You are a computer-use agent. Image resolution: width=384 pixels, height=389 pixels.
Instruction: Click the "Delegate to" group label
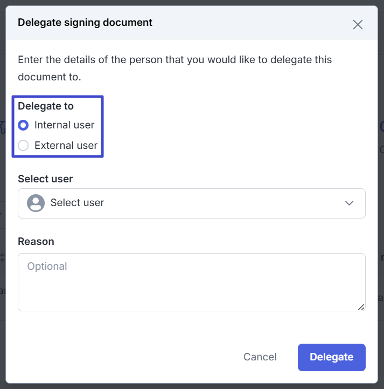pyautogui.click(x=46, y=106)
